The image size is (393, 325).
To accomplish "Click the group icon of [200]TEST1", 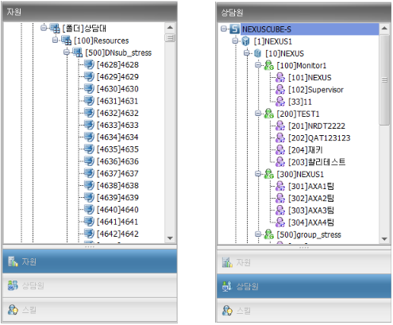I will point(269,114).
